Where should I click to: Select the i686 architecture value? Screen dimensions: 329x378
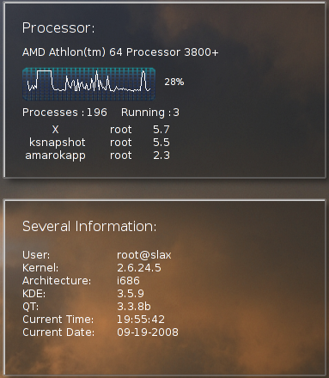point(128,281)
